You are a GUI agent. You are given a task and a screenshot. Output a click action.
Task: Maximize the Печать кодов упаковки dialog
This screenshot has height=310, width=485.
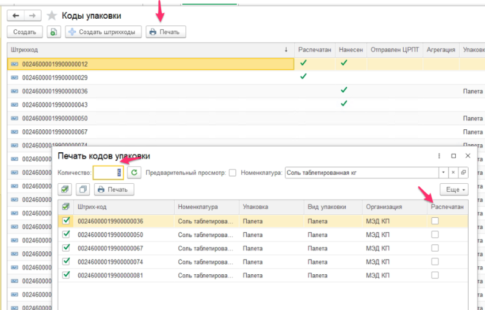tap(453, 156)
